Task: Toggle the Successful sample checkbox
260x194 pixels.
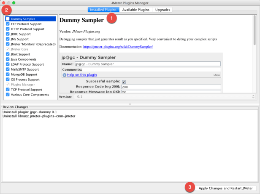Action: (124, 82)
